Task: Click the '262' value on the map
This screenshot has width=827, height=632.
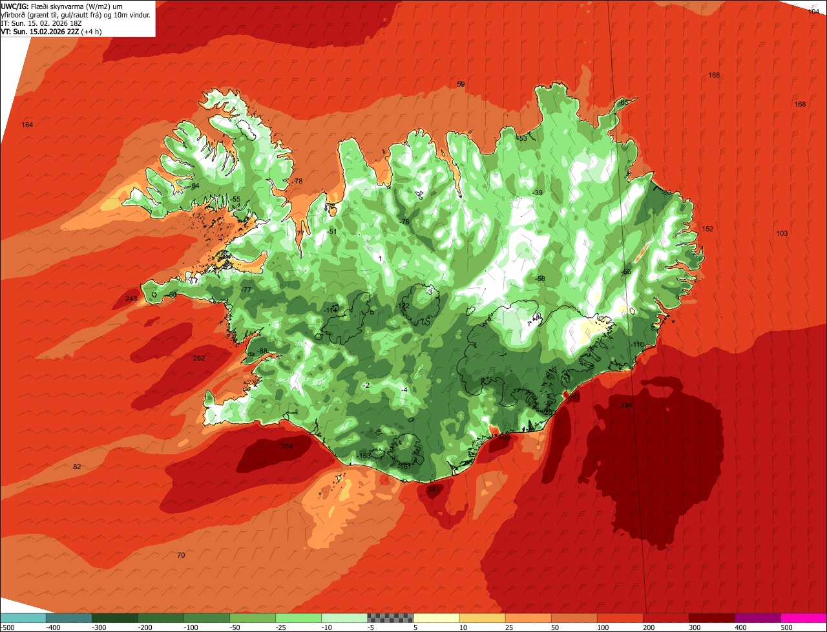Action: coord(199,358)
